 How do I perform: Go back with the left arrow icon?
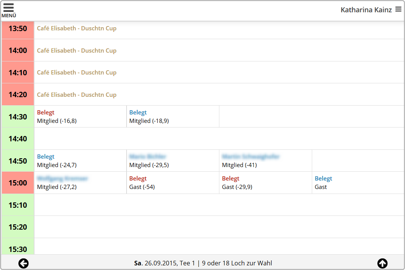pyautogui.click(x=23, y=263)
